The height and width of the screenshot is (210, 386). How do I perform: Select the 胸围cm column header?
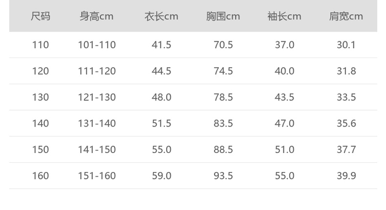223,17
